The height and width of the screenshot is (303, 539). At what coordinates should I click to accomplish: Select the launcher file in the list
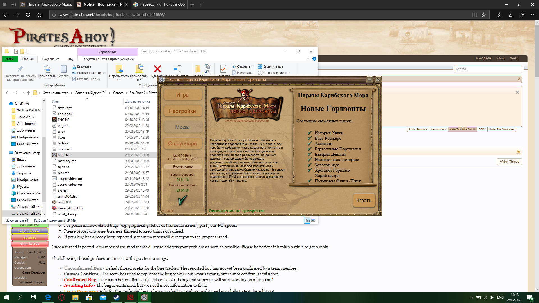pos(64,155)
